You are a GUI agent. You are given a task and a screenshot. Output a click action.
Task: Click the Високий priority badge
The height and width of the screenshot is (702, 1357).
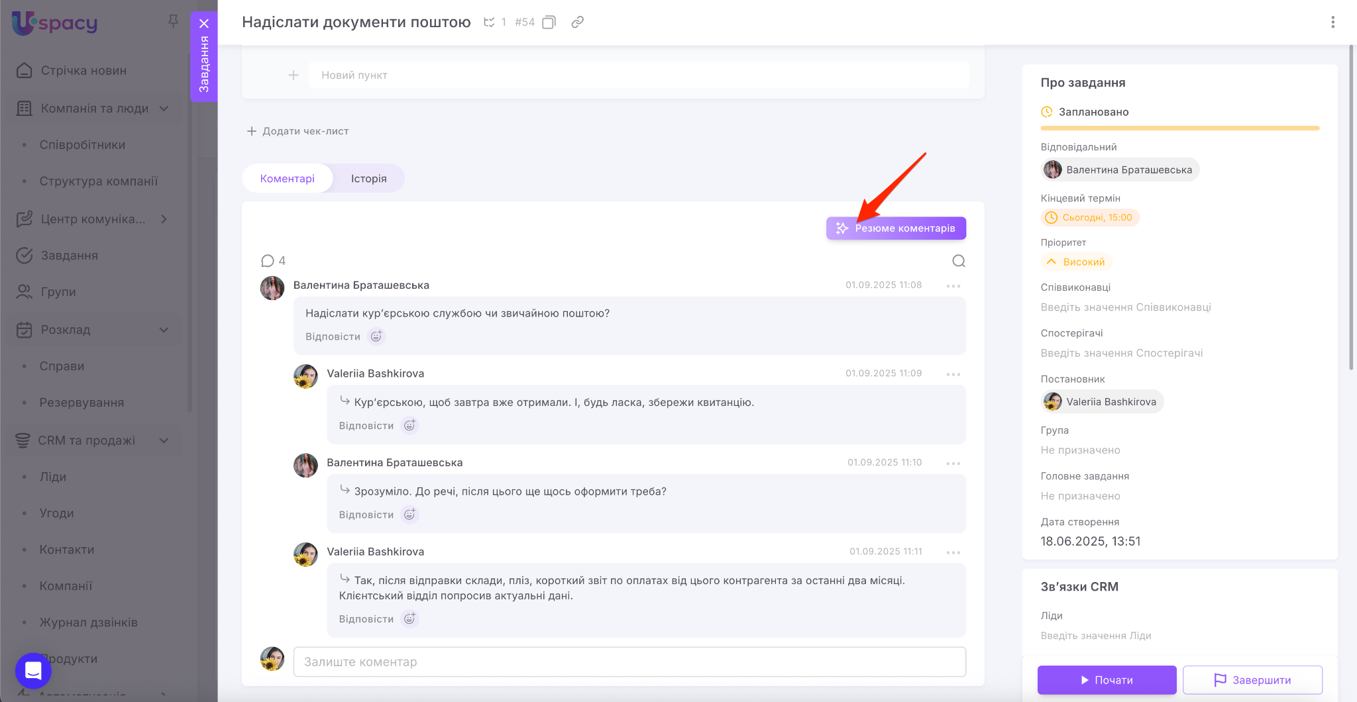(1076, 262)
